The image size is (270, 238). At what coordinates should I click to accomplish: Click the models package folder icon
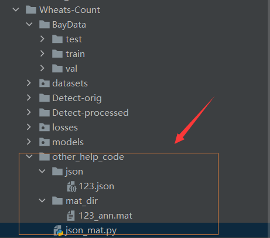(45, 142)
